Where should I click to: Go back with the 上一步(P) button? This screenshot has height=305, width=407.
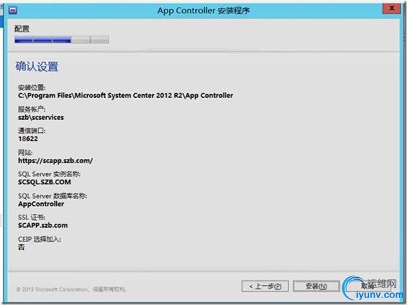coord(265,286)
